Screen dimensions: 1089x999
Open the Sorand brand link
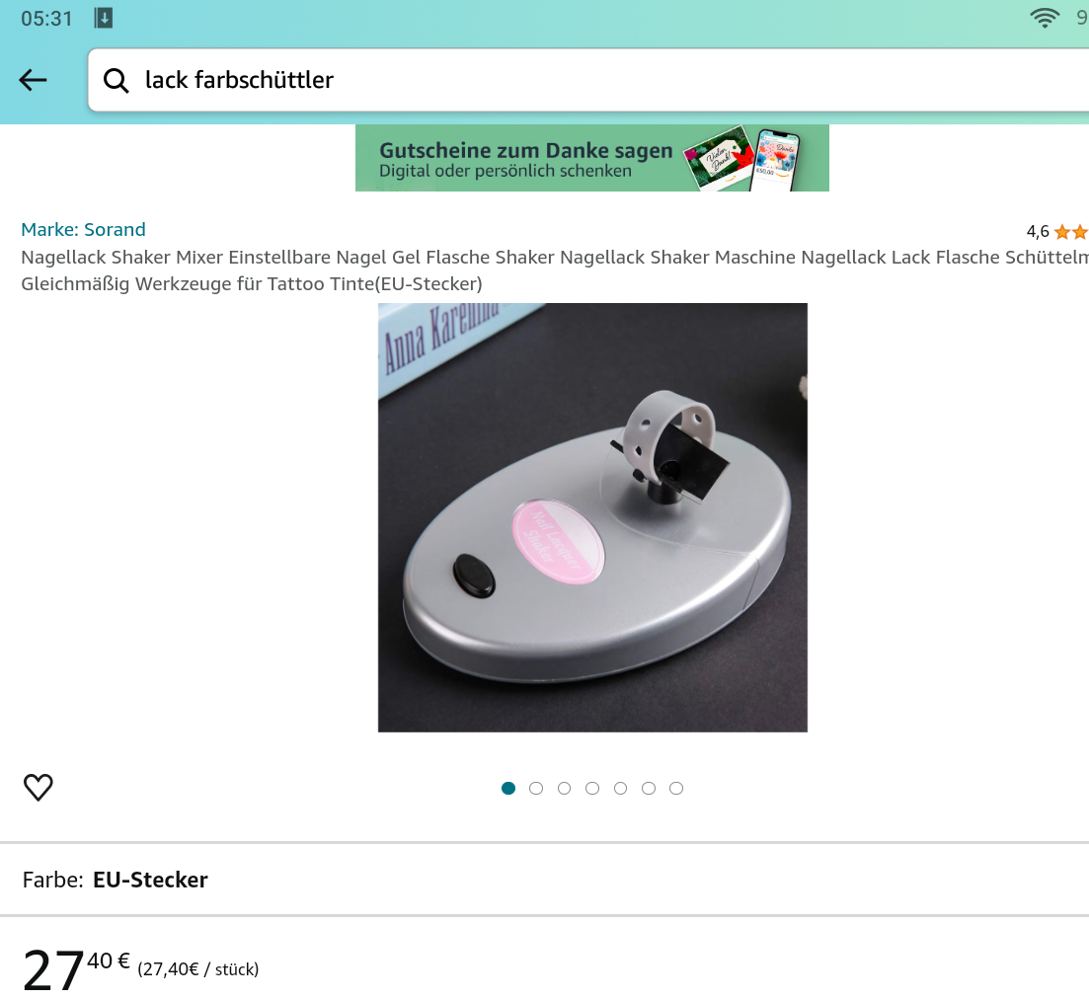[x=83, y=229]
